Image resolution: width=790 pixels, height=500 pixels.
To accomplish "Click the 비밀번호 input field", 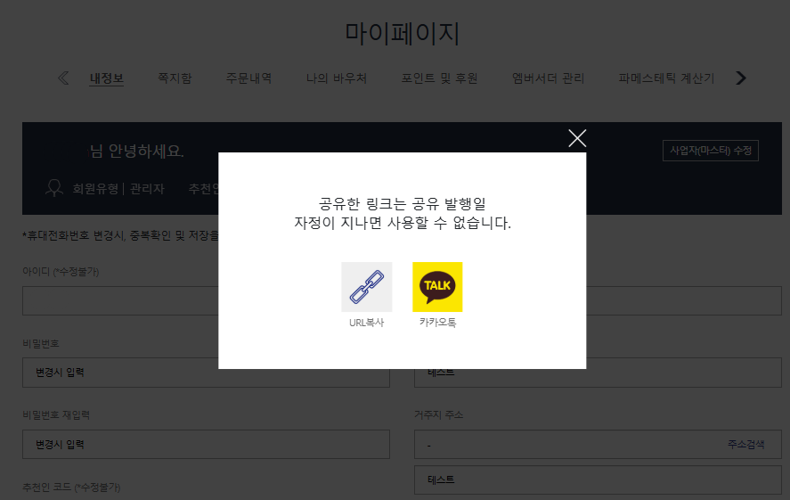I will pos(206,373).
